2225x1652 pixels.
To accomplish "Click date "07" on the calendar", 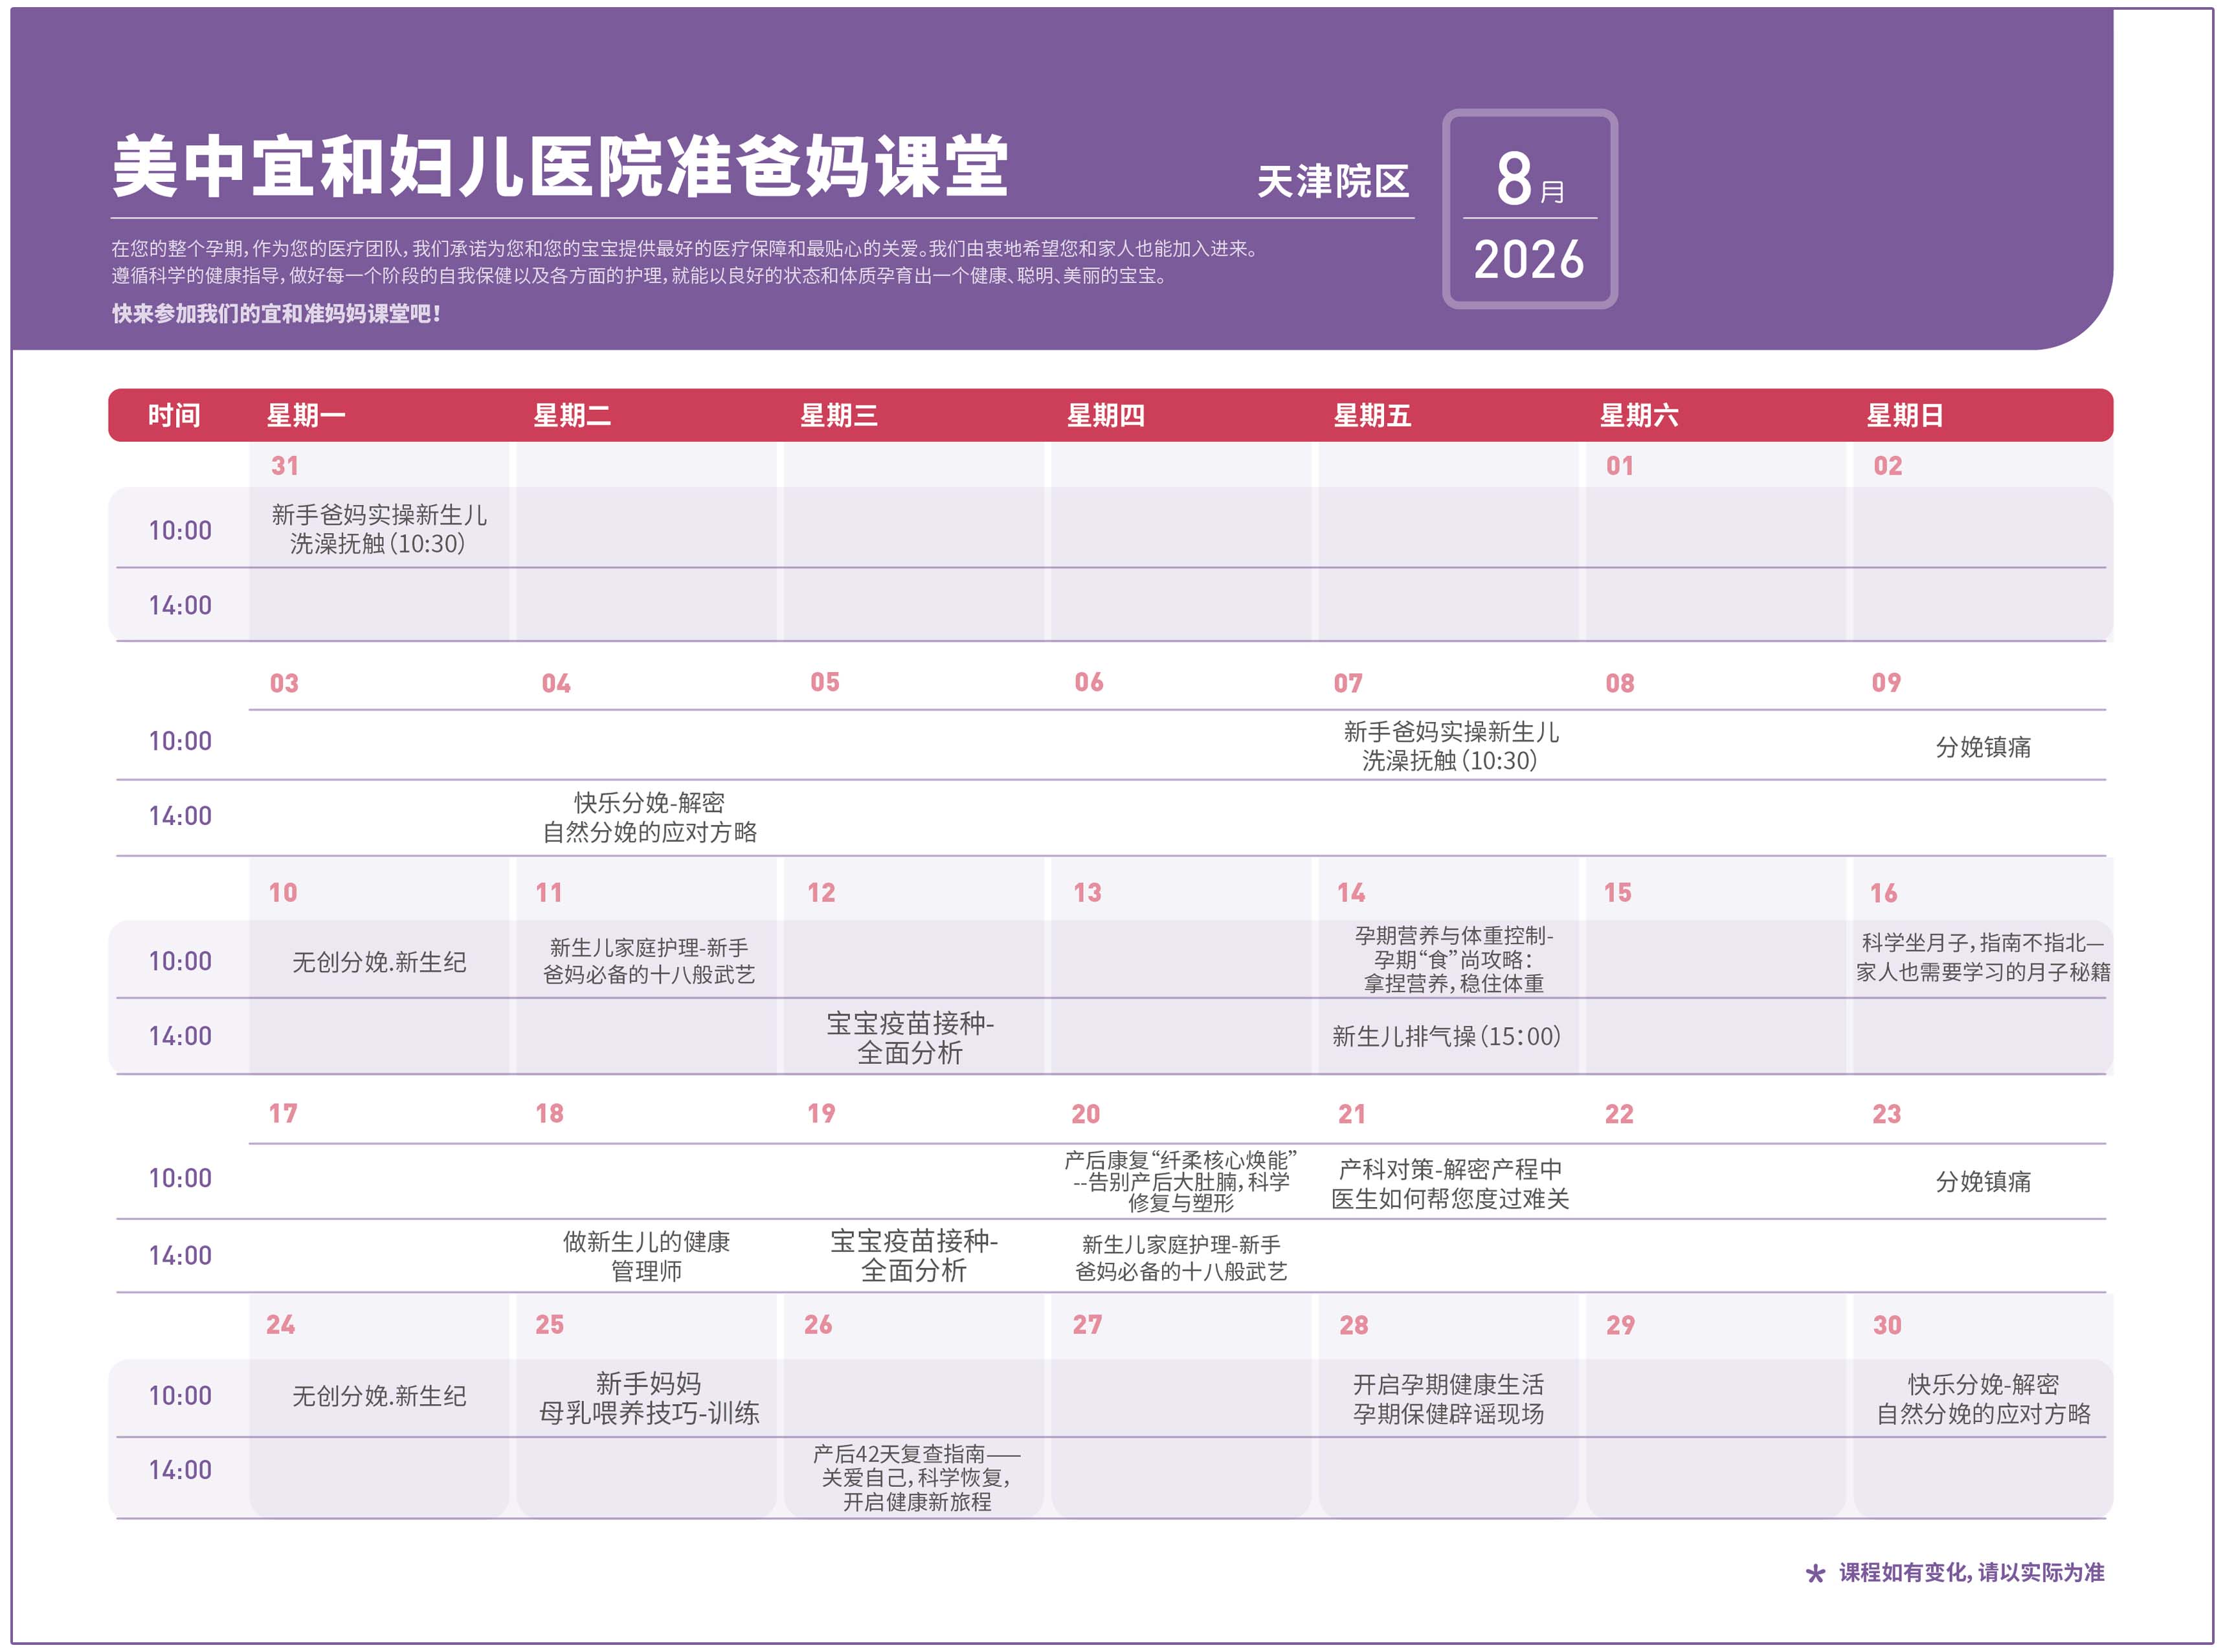I will coord(1347,683).
